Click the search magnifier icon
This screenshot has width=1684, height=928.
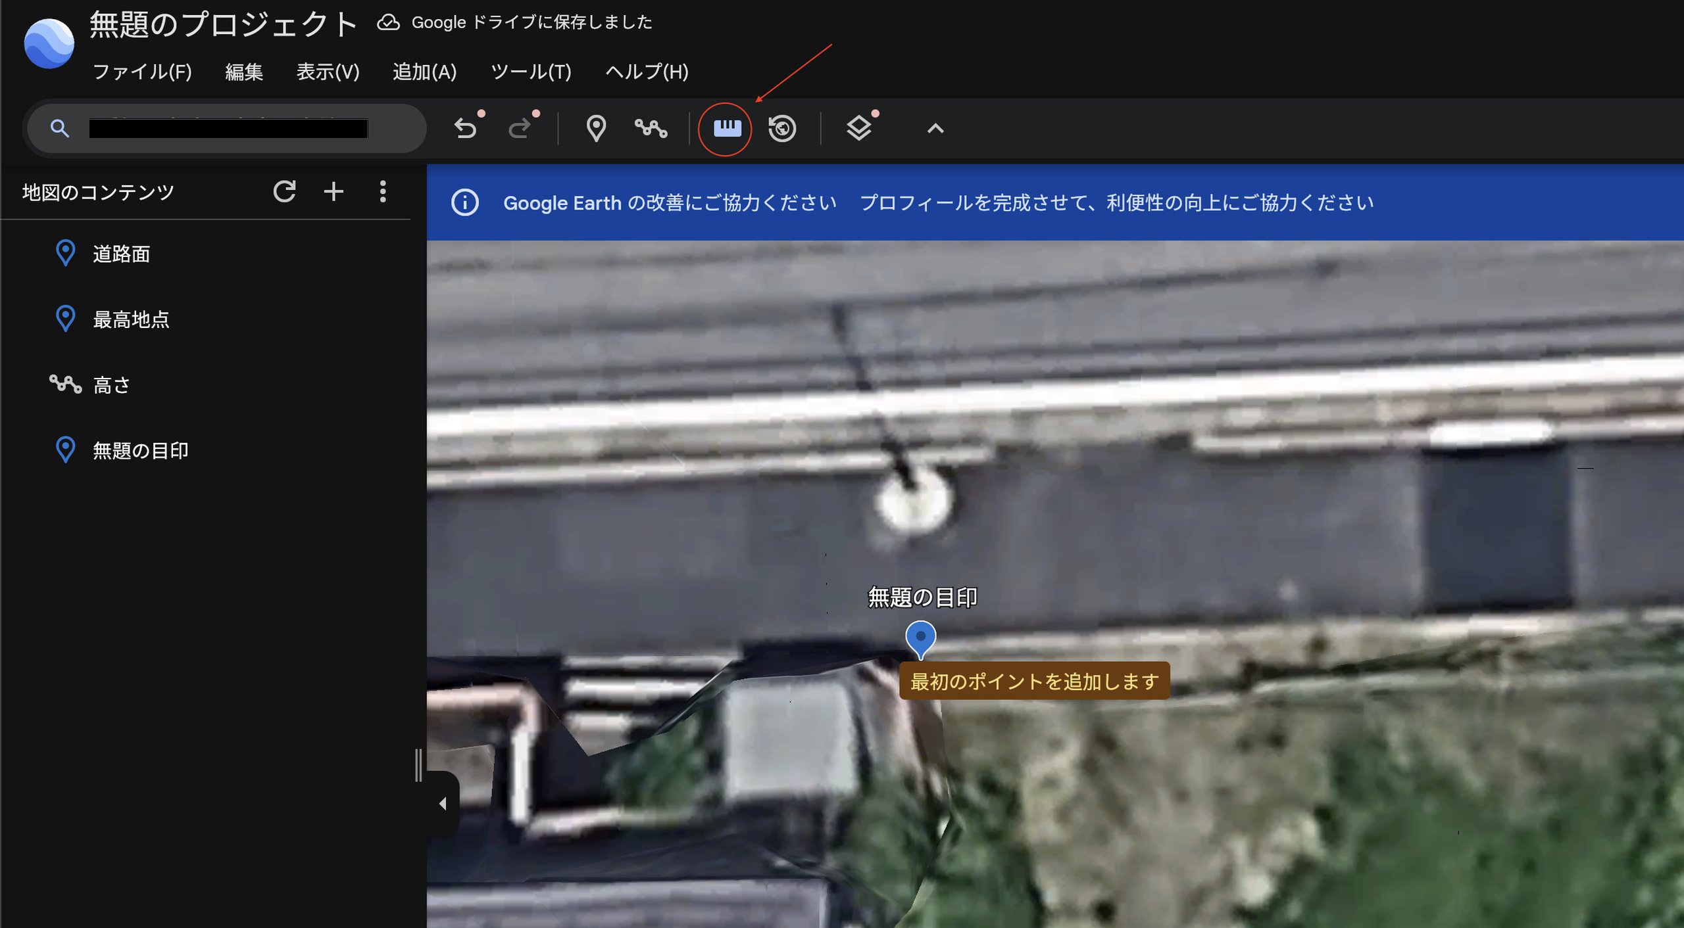pyautogui.click(x=60, y=128)
